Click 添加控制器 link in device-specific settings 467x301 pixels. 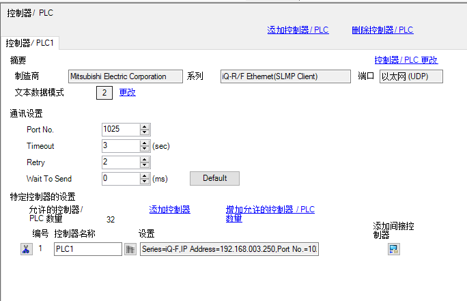click(x=169, y=210)
